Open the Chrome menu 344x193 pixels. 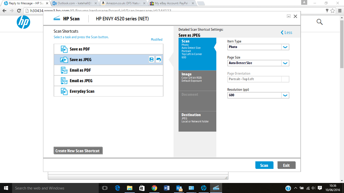[x=339, y=11]
